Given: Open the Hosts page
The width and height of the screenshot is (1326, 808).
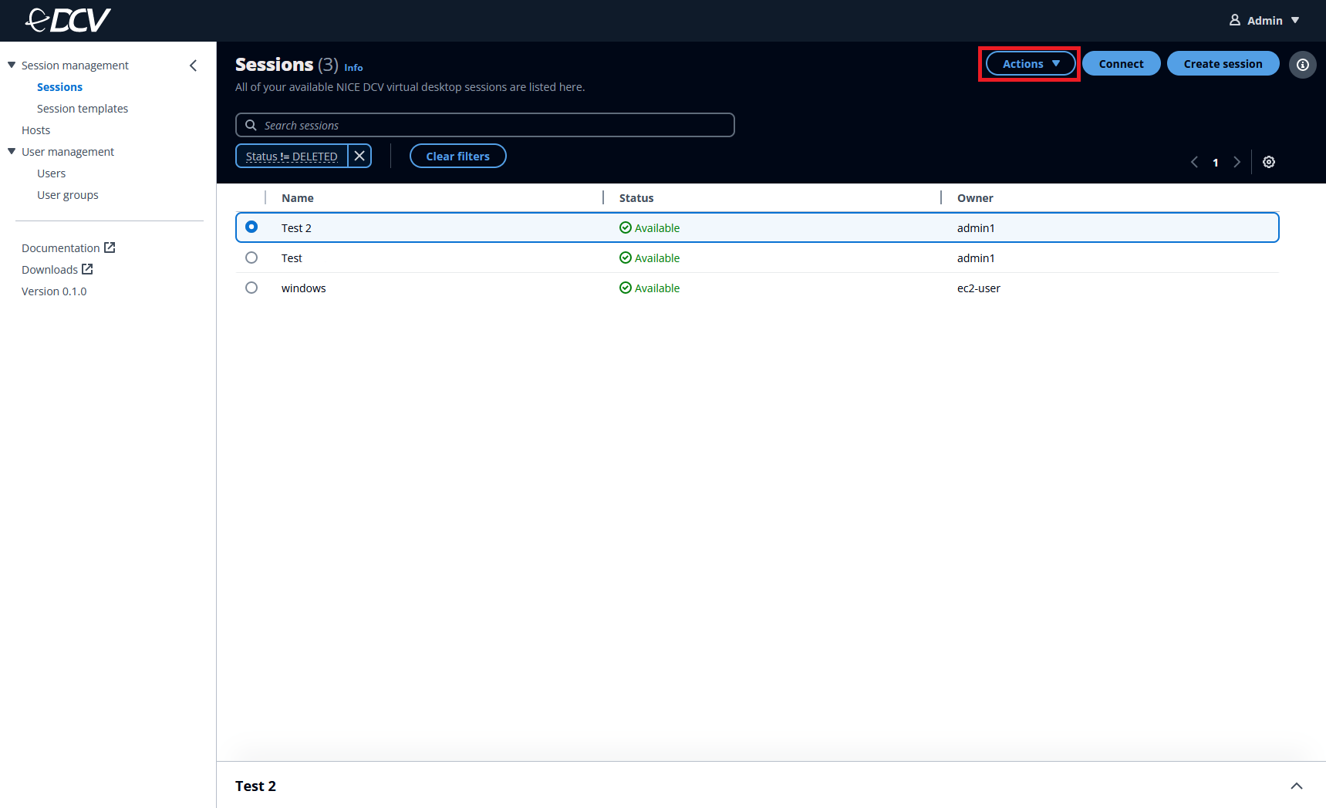Looking at the screenshot, I should coord(35,130).
